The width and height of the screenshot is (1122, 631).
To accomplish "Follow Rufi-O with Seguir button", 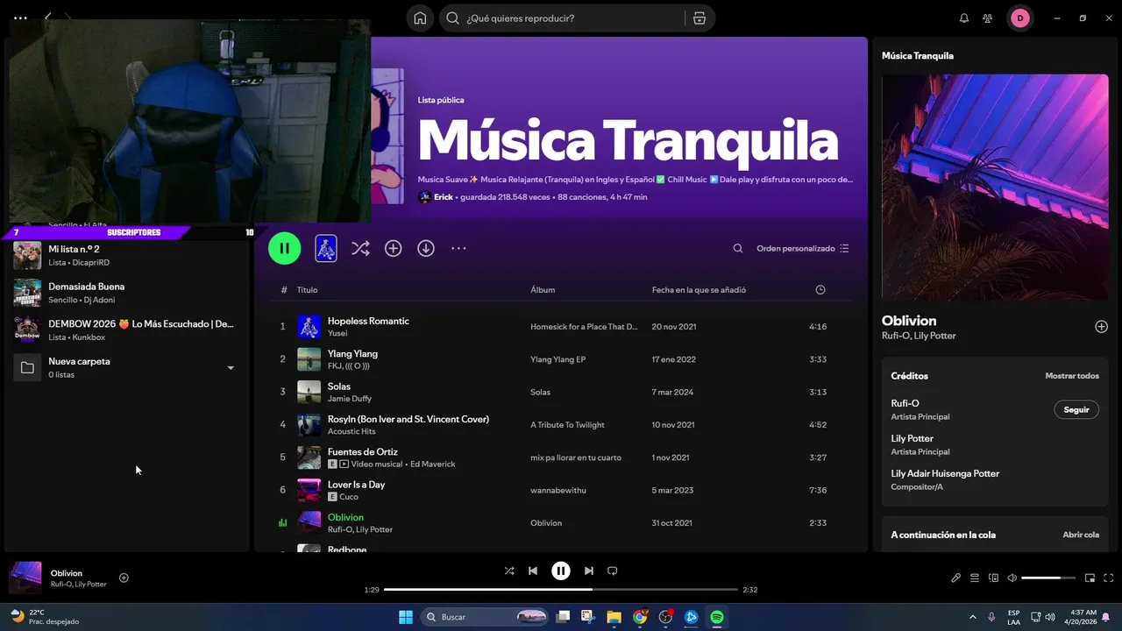I will click(1076, 409).
